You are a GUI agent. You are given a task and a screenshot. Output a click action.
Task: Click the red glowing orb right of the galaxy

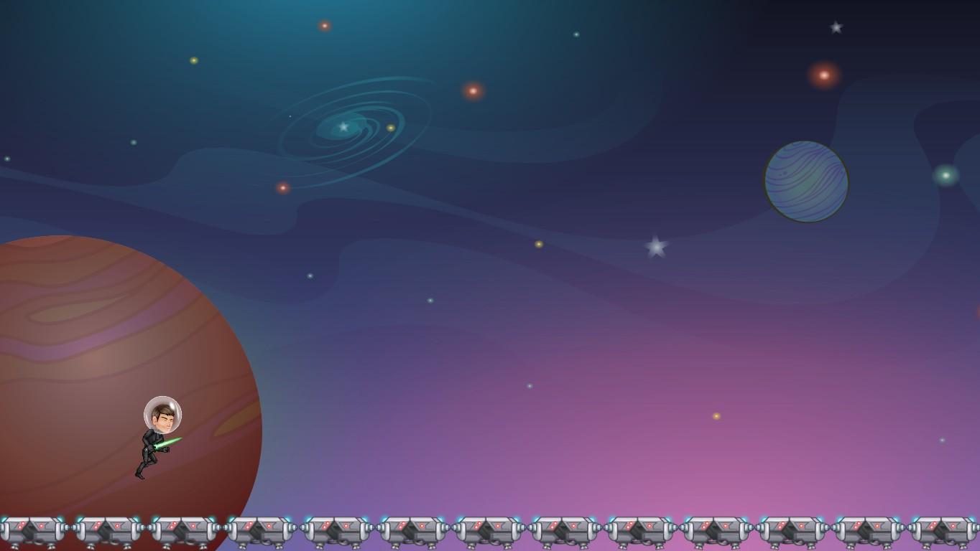click(473, 91)
